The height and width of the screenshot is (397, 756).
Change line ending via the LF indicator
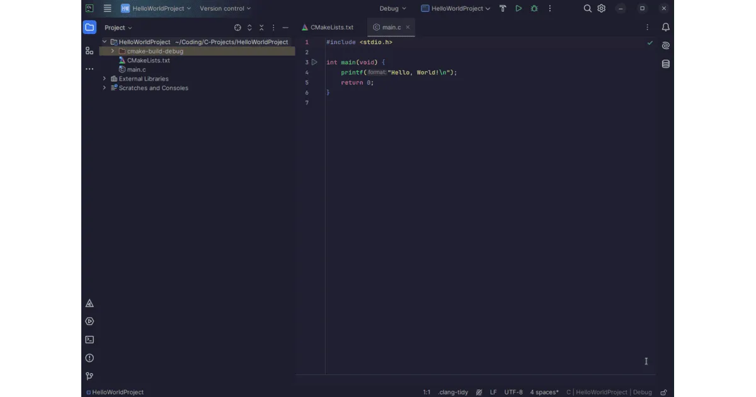pyautogui.click(x=493, y=391)
